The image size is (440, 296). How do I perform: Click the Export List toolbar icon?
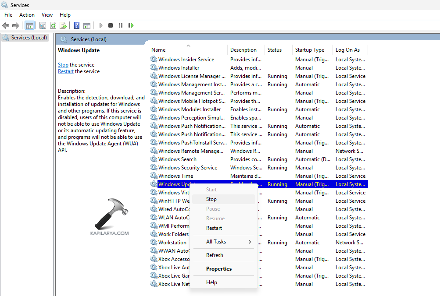tap(63, 25)
